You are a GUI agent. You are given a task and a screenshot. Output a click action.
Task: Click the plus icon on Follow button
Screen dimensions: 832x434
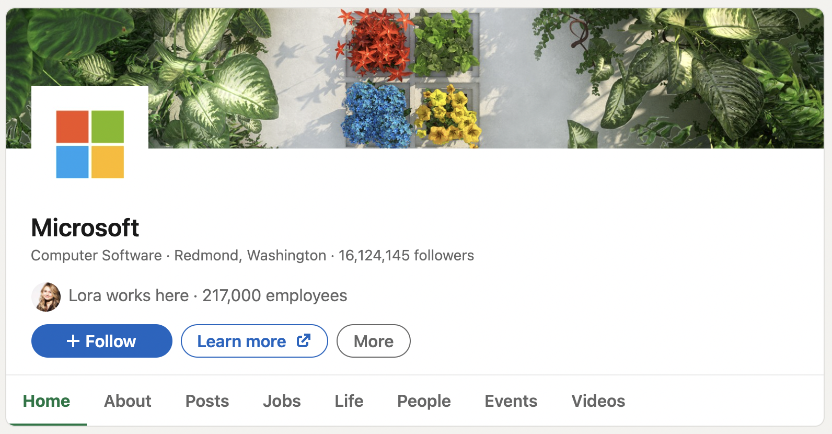73,341
